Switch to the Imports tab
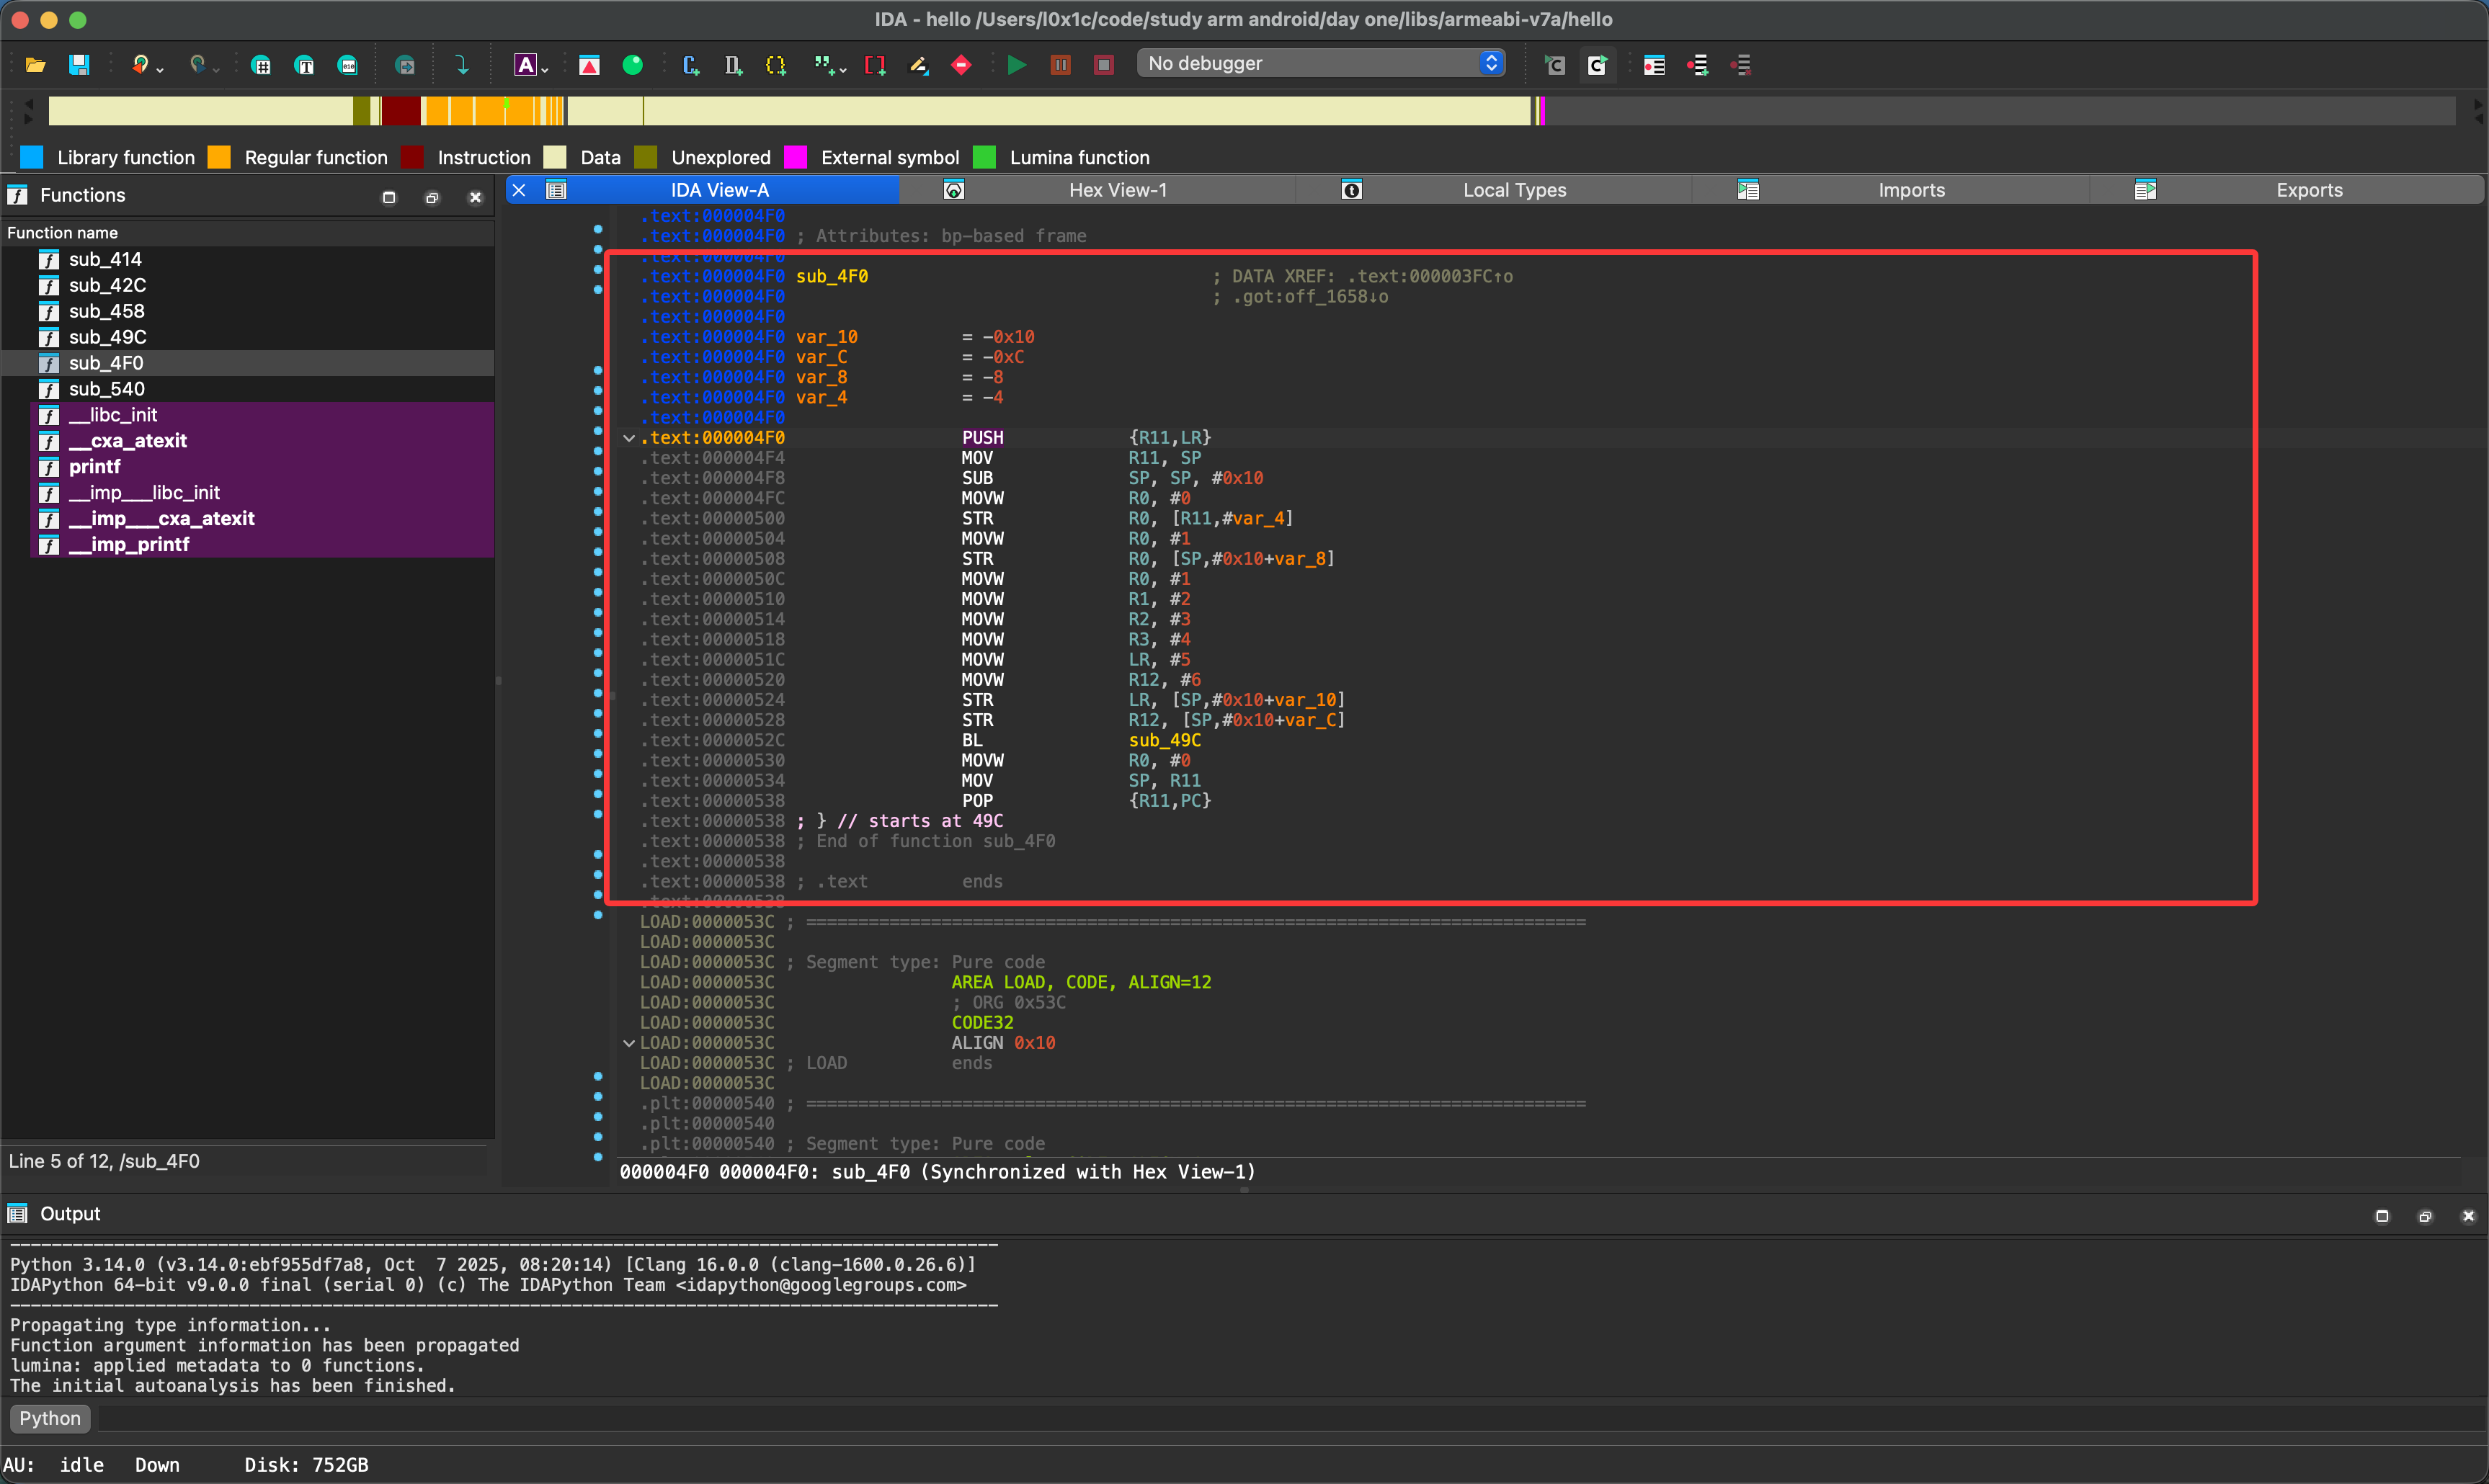Screen dimensions: 2489x1484 pos(1911,190)
